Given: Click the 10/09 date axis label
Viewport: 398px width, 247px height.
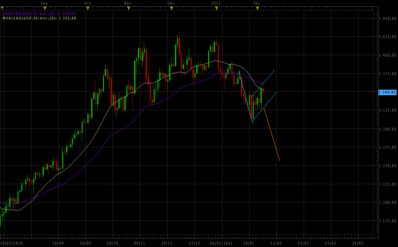Looking at the screenshot, I should coord(58,243).
